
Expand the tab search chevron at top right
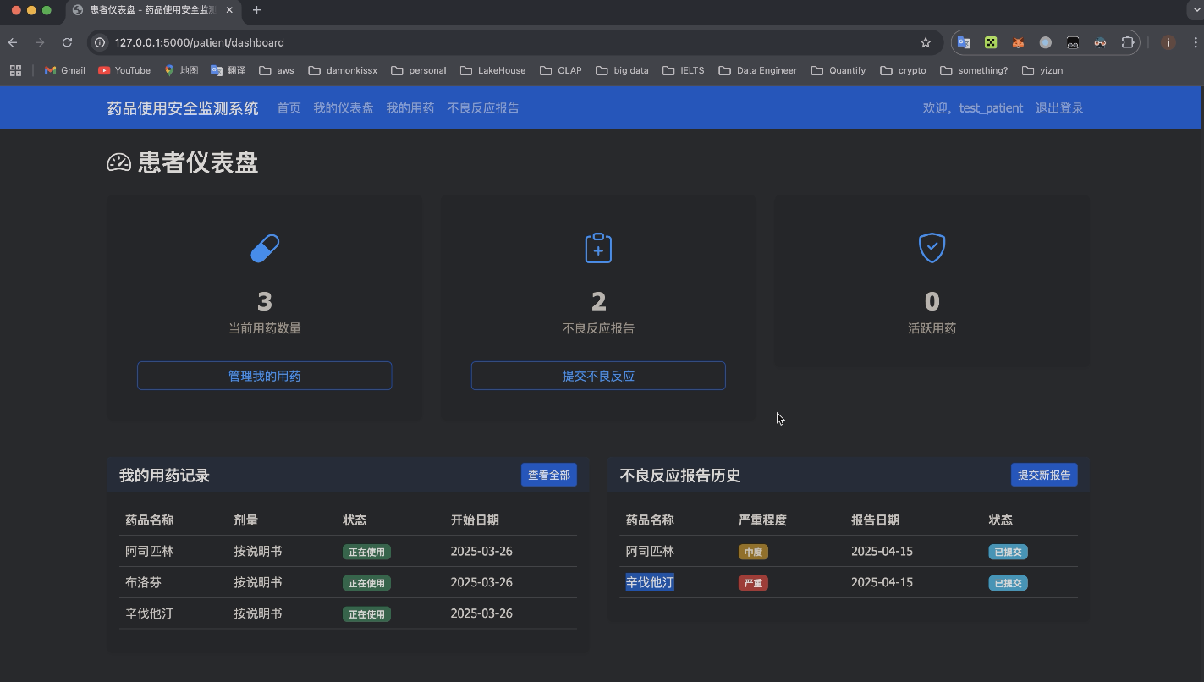pos(1193,10)
